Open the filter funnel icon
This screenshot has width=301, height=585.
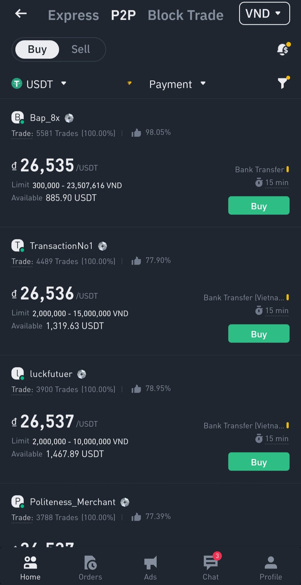tap(283, 83)
